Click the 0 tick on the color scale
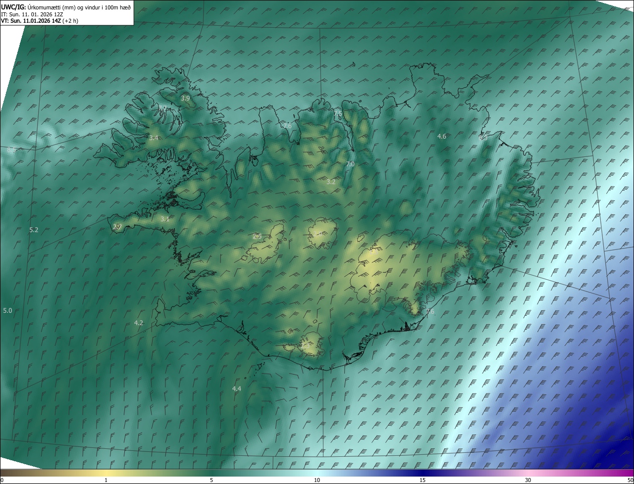This screenshot has height=484, width=634. 2,480
